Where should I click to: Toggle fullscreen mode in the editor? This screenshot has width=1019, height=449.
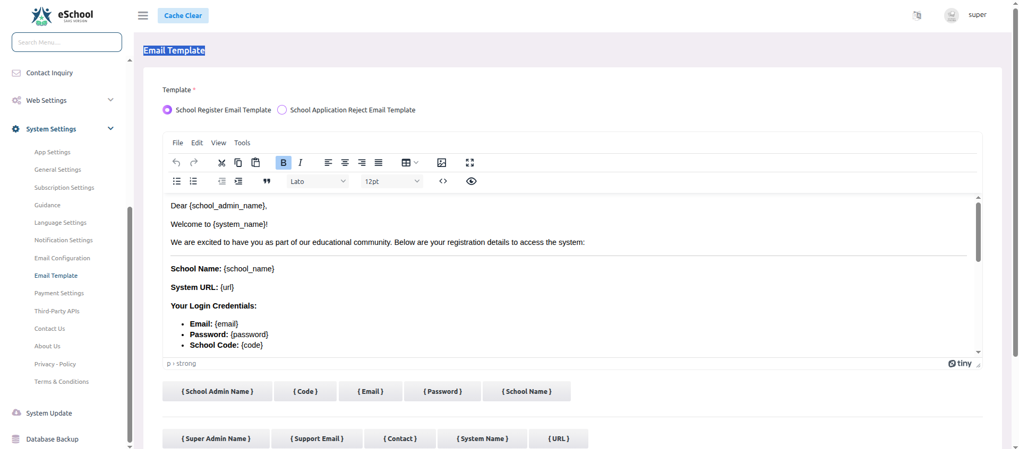[x=469, y=163]
